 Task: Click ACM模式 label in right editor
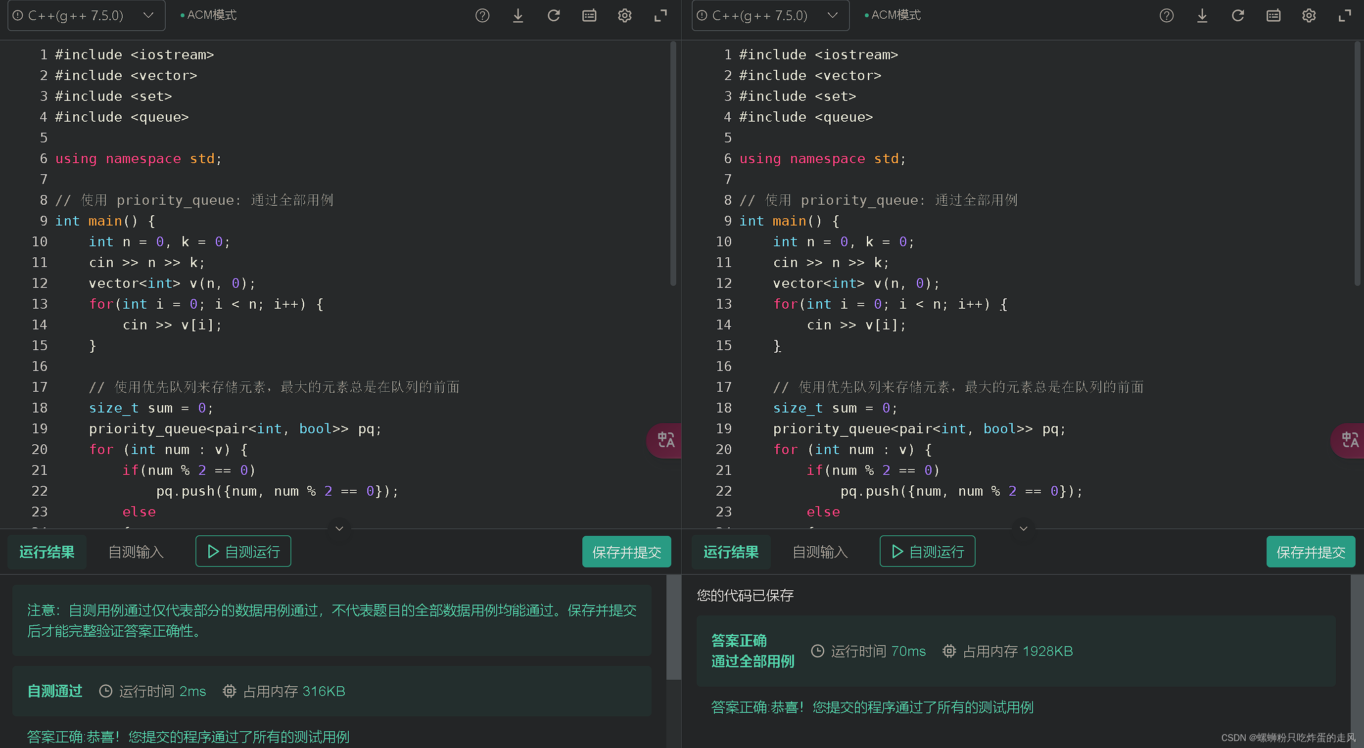(x=895, y=15)
